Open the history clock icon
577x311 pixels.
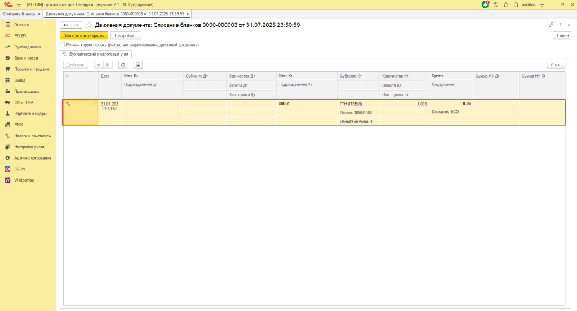point(496,4)
